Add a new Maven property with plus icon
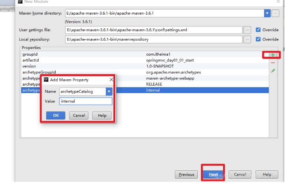 click(273, 55)
